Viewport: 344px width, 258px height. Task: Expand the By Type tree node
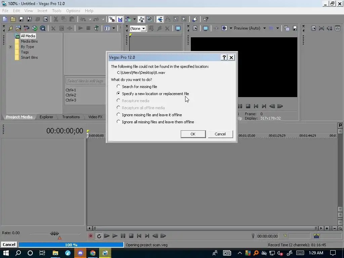point(10,47)
